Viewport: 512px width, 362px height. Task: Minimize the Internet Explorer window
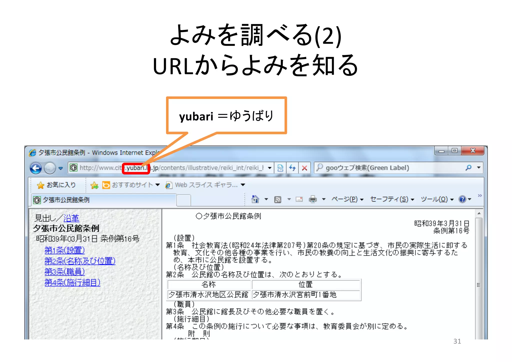pos(441,151)
